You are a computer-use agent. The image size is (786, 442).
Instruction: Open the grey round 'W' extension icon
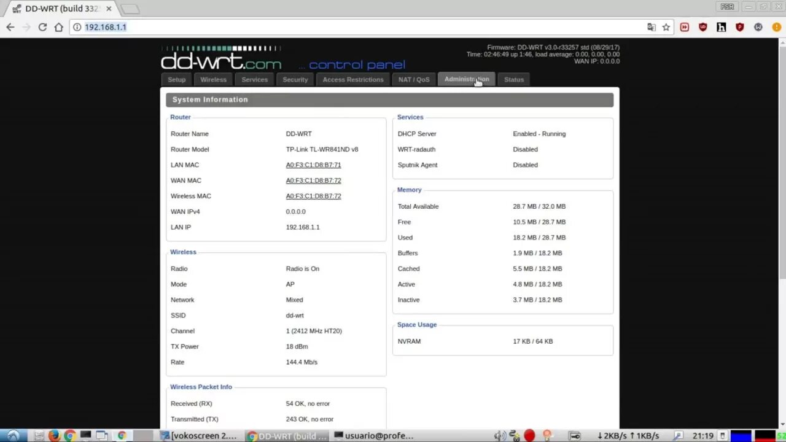758,27
